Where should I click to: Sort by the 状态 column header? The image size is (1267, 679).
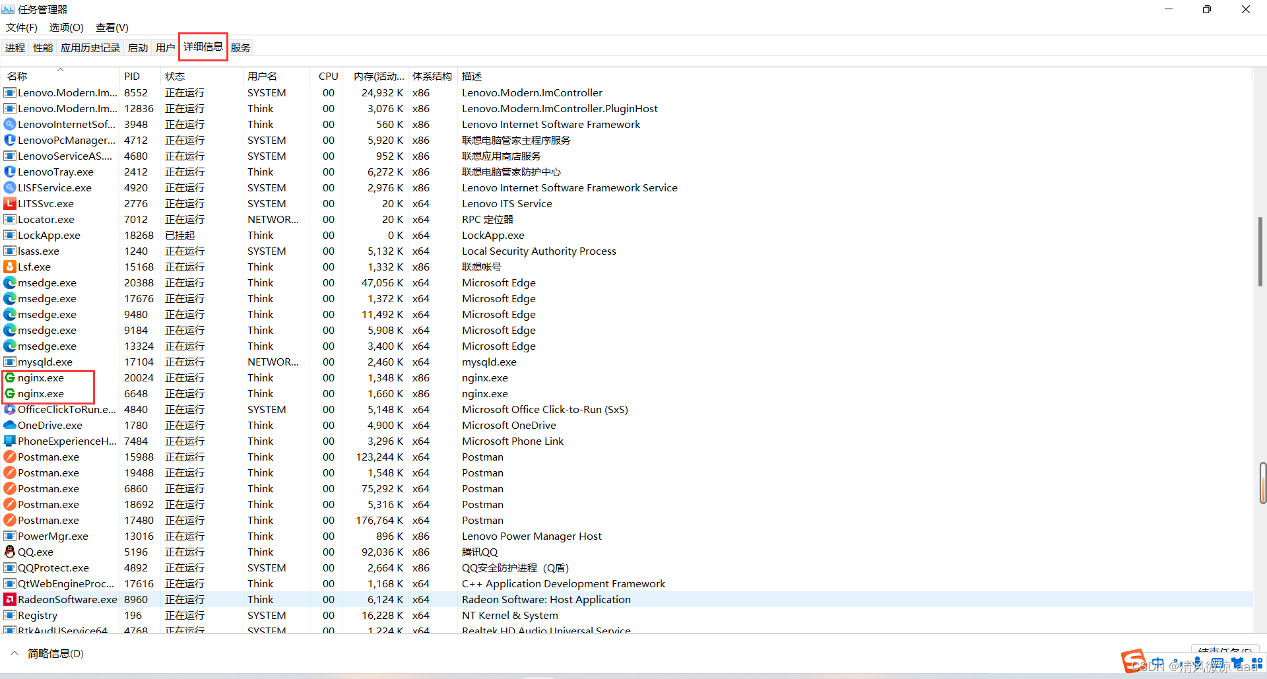click(x=201, y=76)
